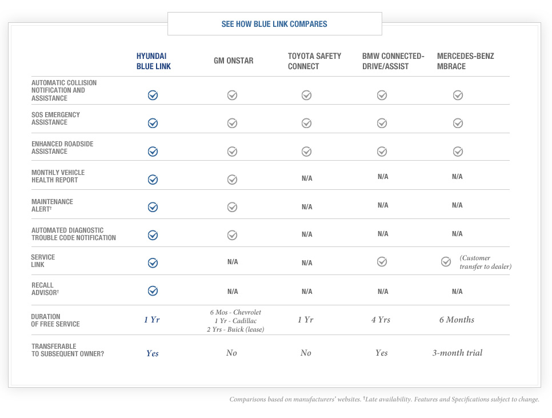Click the Toyota Safety Connect heading
The width and height of the screenshot is (552, 418).
point(314,61)
